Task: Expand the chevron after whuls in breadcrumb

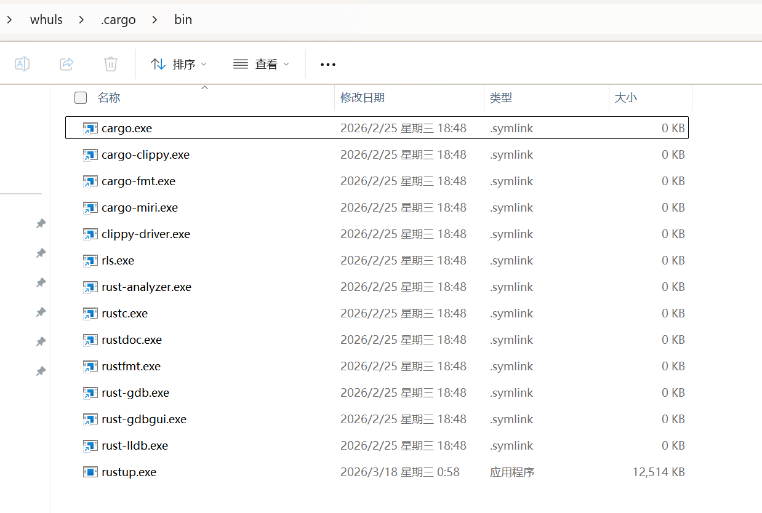Action: click(x=82, y=20)
